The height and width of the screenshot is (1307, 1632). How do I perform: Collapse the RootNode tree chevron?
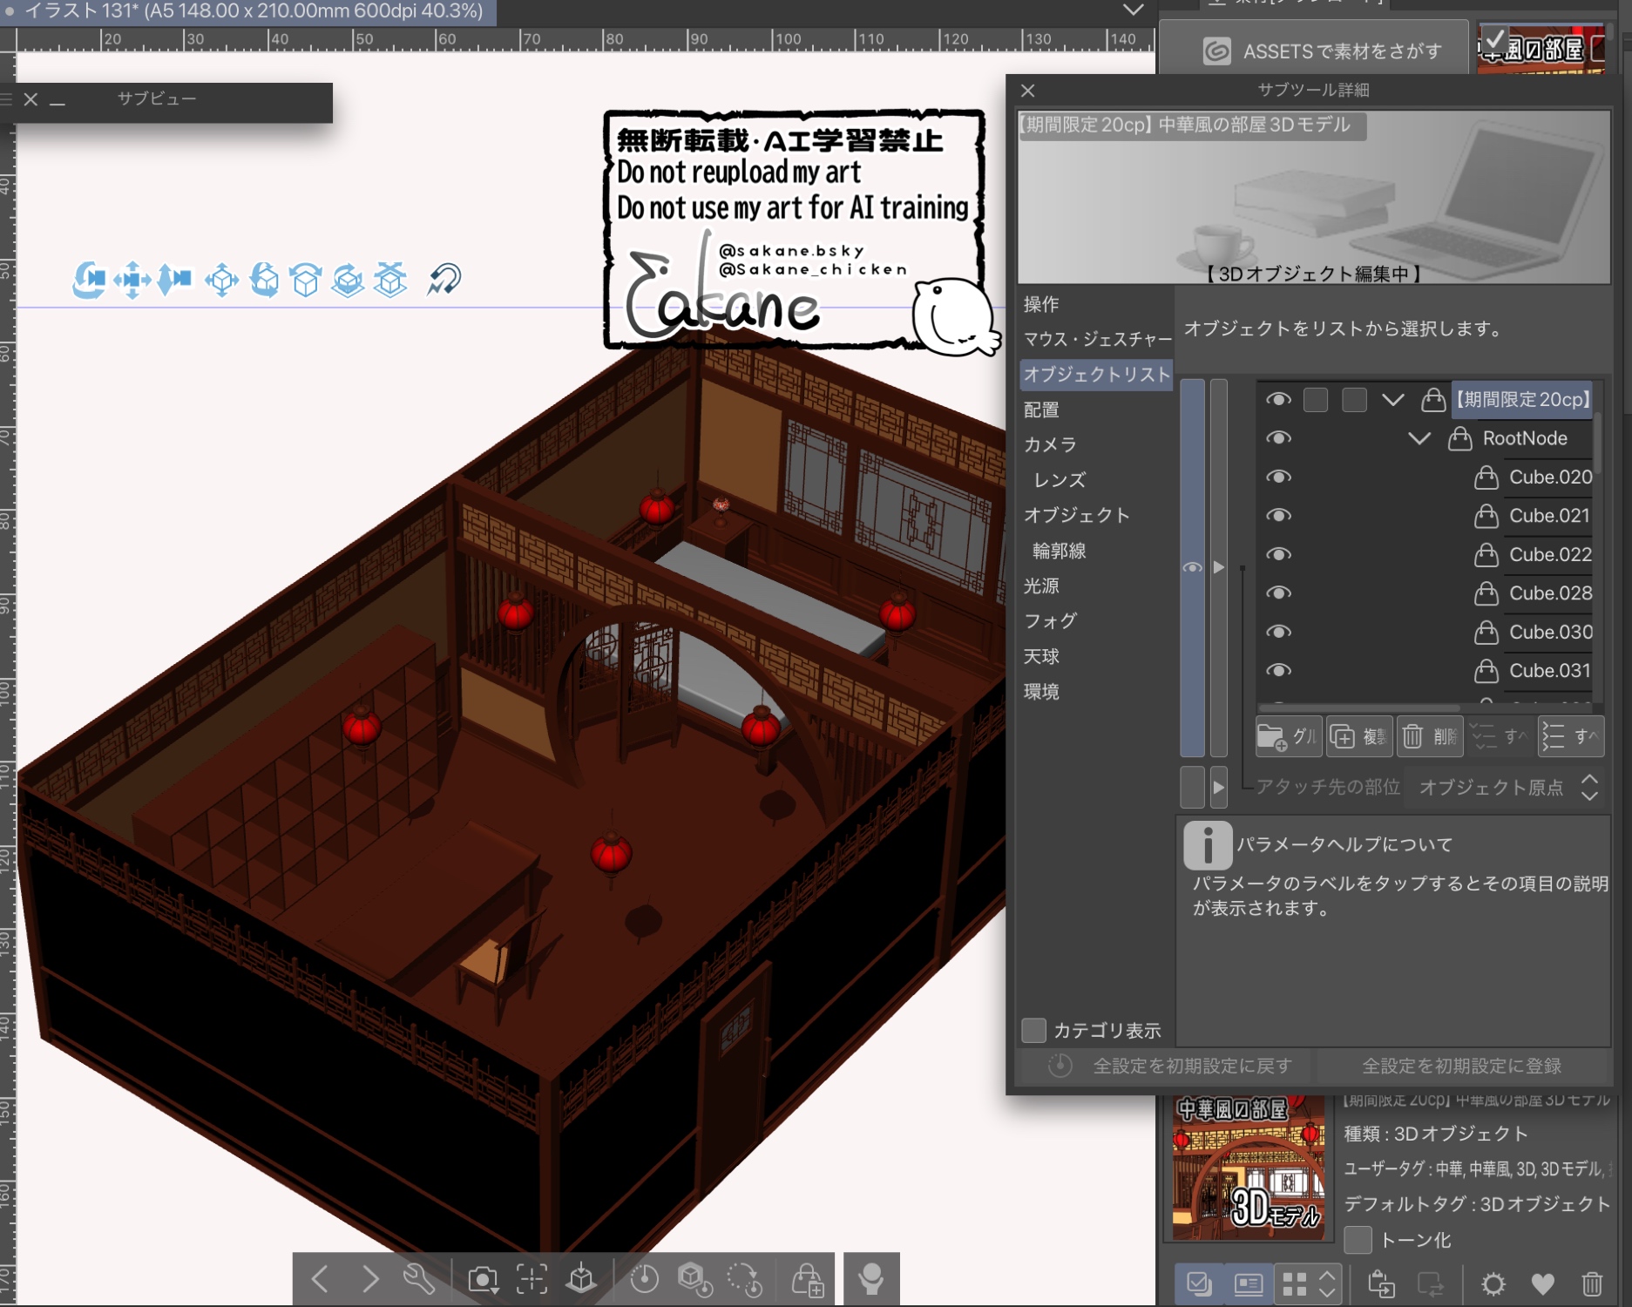pyautogui.click(x=1419, y=438)
